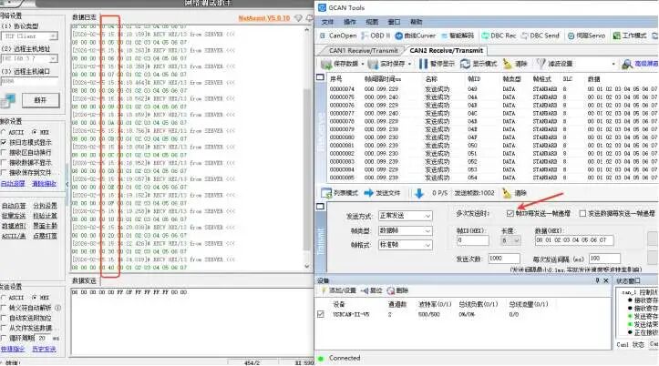The image size is (659, 366).
Task: Enable data increment per frame checkbox
Action: point(582,214)
